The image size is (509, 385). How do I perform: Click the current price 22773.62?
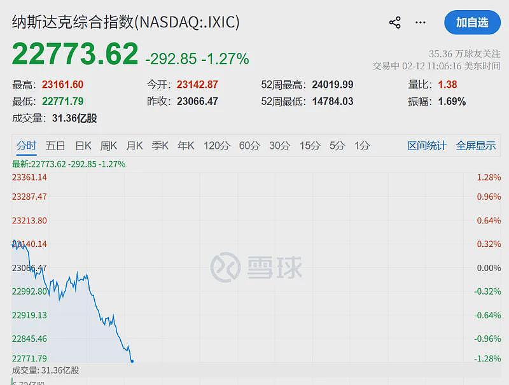click(x=75, y=53)
